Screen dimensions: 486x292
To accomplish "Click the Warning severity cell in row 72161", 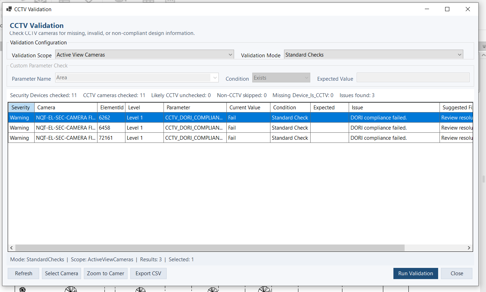I will (x=21, y=138).
